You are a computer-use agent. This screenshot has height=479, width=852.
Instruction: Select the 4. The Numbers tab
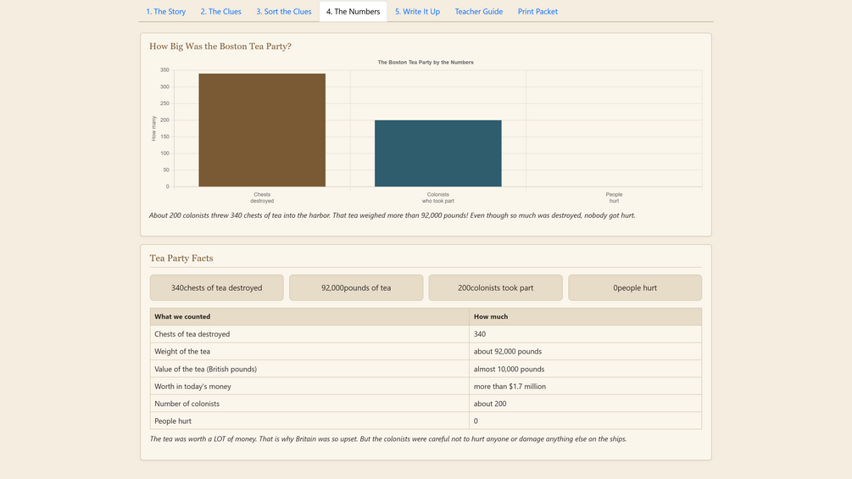(354, 11)
